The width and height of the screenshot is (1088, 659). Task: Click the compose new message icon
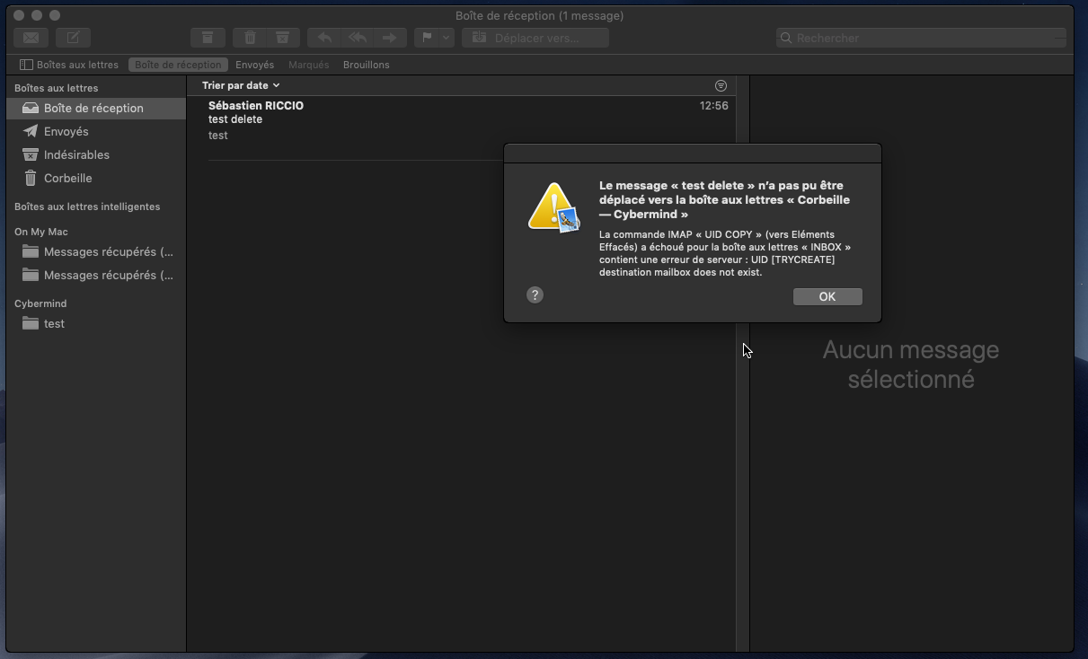73,38
